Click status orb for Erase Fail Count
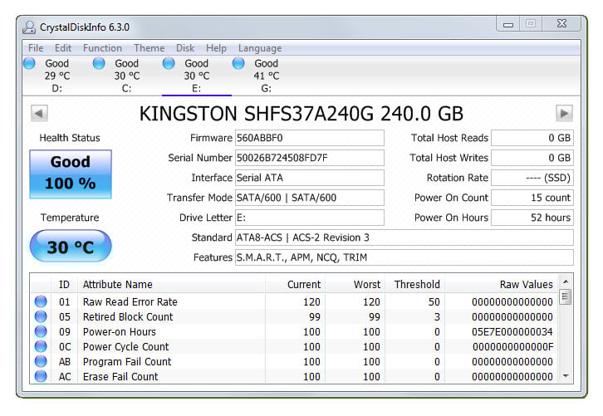Screen dimensions: 603x416 click(x=41, y=376)
